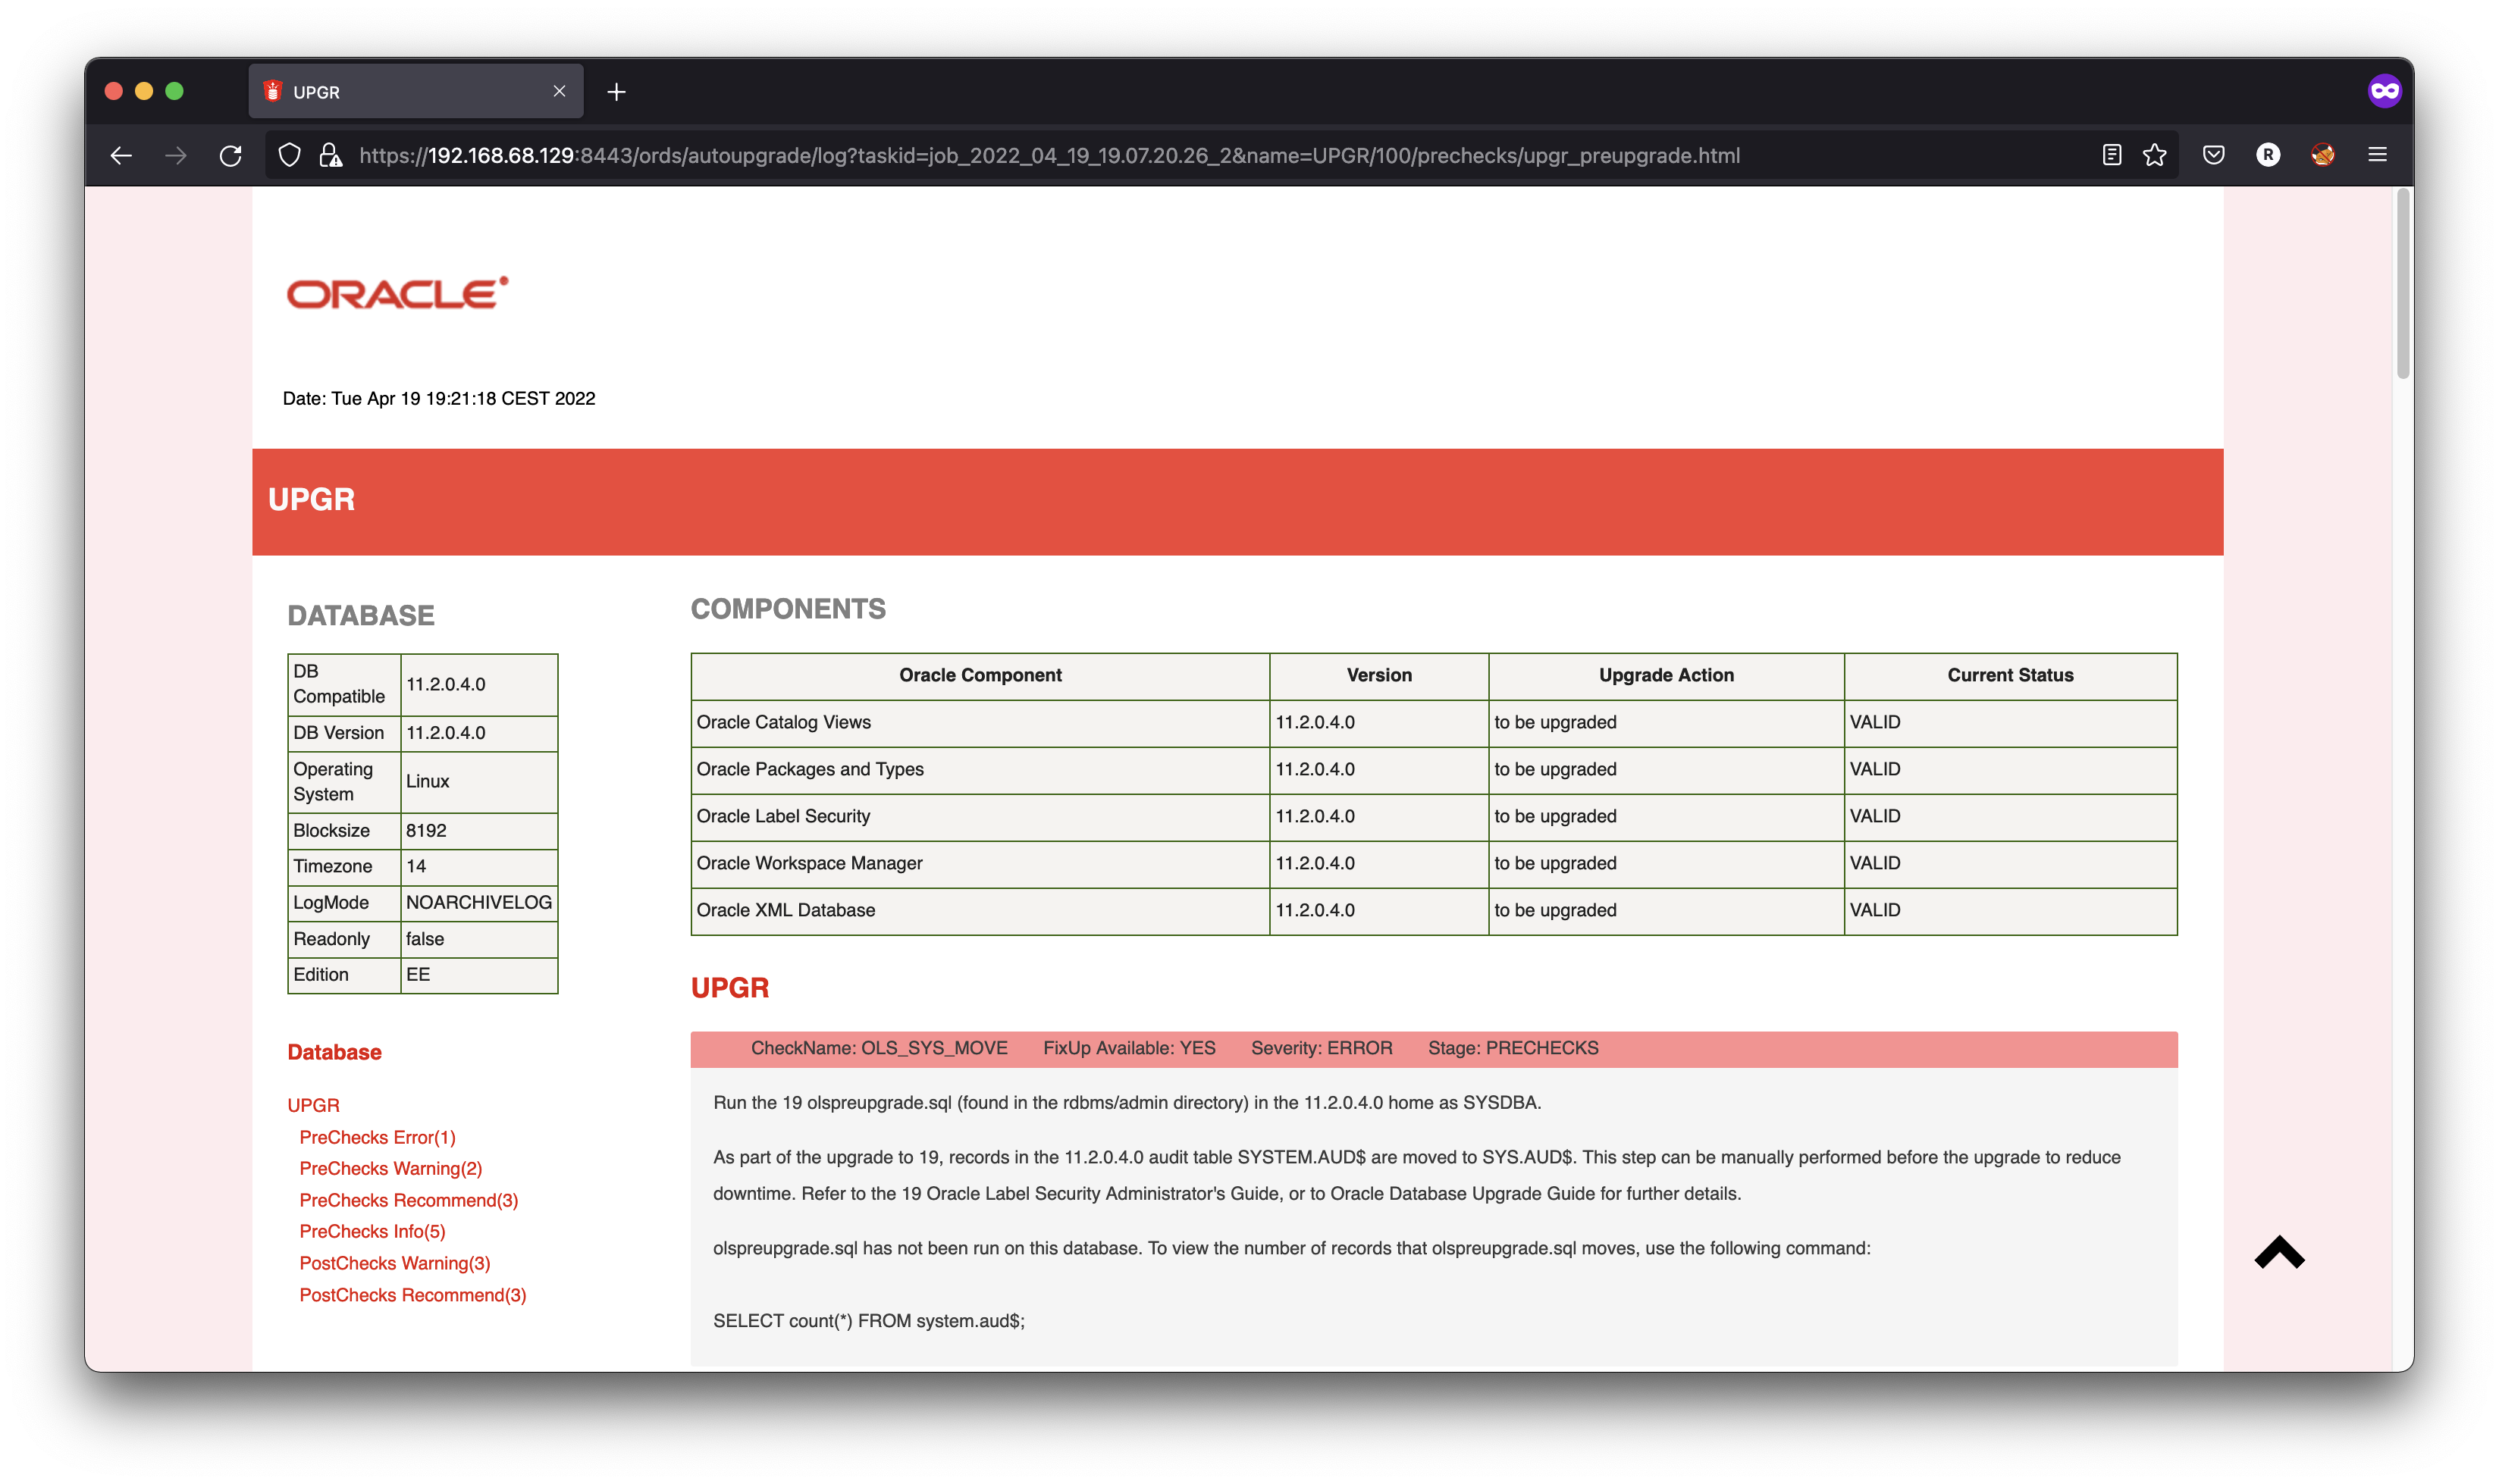Click 'Oracle Packages and Types' cell
Image resolution: width=2499 pixels, height=1484 pixels.
point(980,770)
